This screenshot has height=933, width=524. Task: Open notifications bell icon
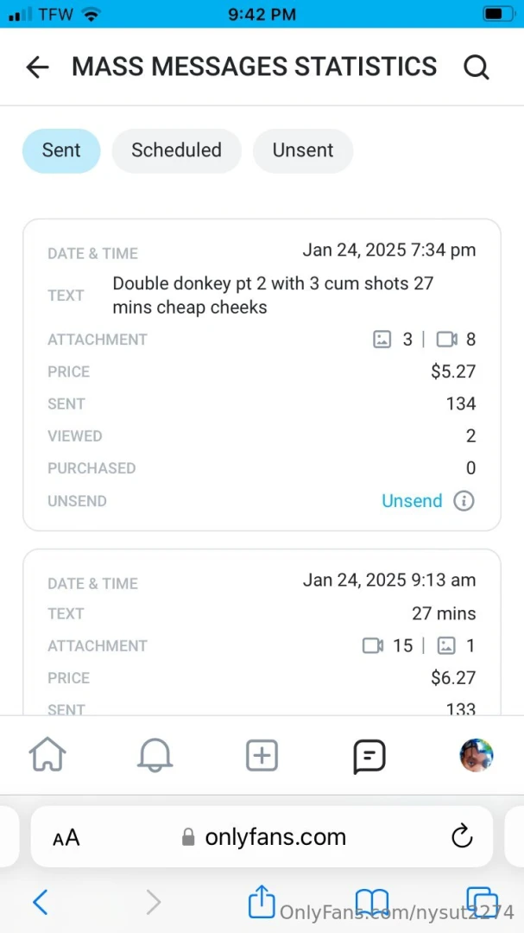155,756
